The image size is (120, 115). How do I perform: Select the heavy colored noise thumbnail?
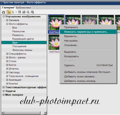tap(89, 20)
